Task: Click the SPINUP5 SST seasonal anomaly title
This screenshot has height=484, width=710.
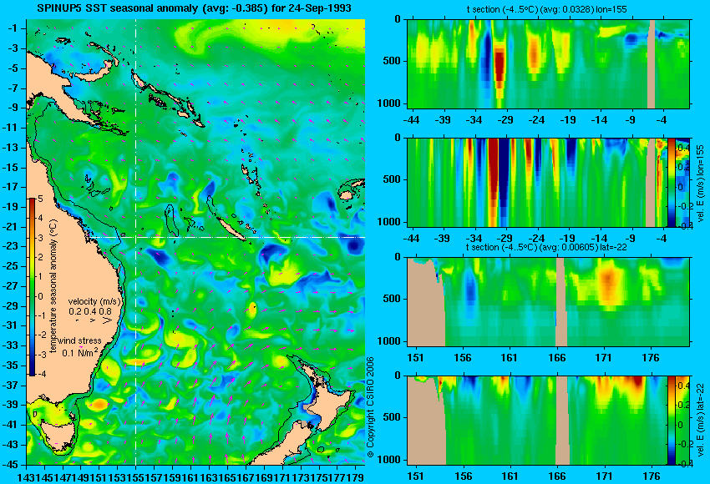Action: [x=194, y=8]
